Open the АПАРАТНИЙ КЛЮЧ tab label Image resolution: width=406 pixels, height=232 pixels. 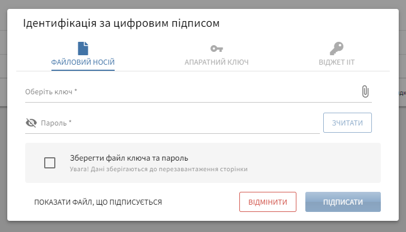[216, 62]
